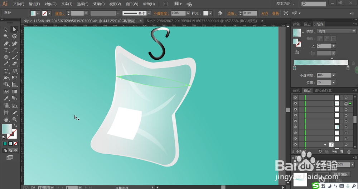This screenshot has height=189, width=358.
Task: Select the Eyedropper tool
Action: [x=6, y=99]
